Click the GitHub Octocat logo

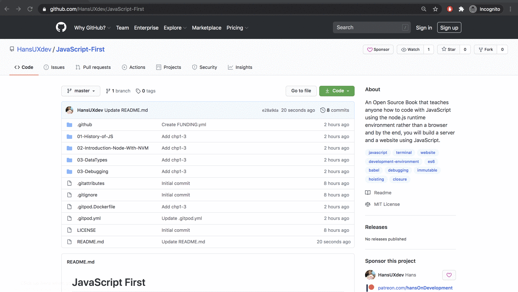(61, 27)
